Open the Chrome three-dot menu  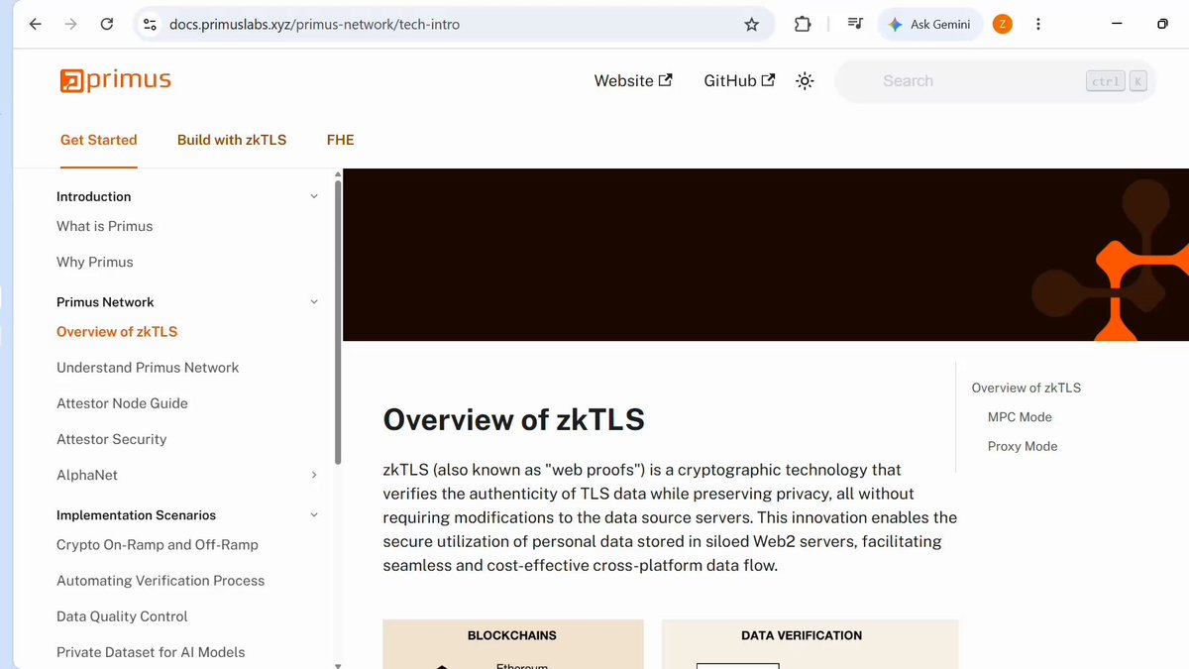point(1038,25)
